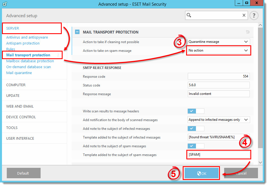Clear the search field with the X icon

244,15
